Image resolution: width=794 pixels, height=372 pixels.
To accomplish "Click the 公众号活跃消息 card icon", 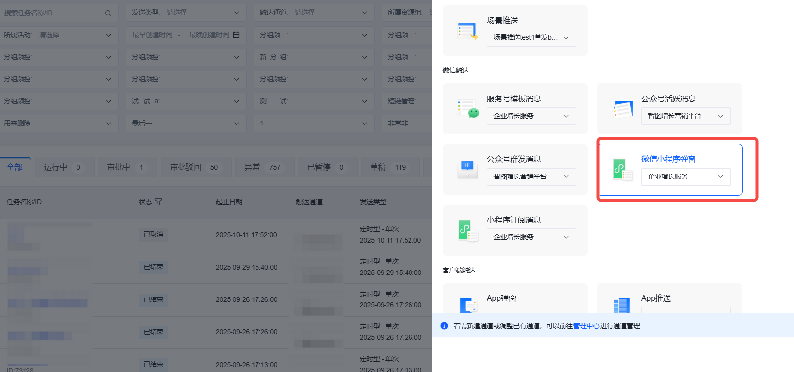I will [x=622, y=109].
